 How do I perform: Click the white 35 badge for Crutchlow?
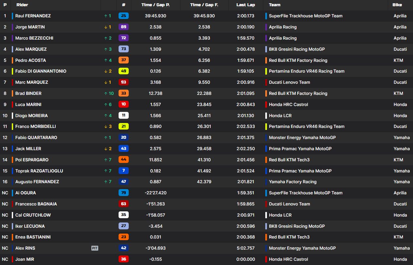pyautogui.click(x=123, y=215)
